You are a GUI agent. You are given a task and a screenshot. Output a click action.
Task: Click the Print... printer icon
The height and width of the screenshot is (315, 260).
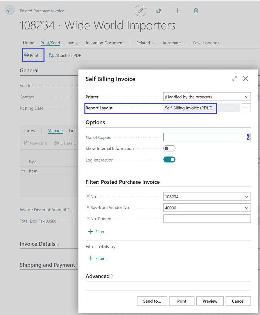coord(27,55)
